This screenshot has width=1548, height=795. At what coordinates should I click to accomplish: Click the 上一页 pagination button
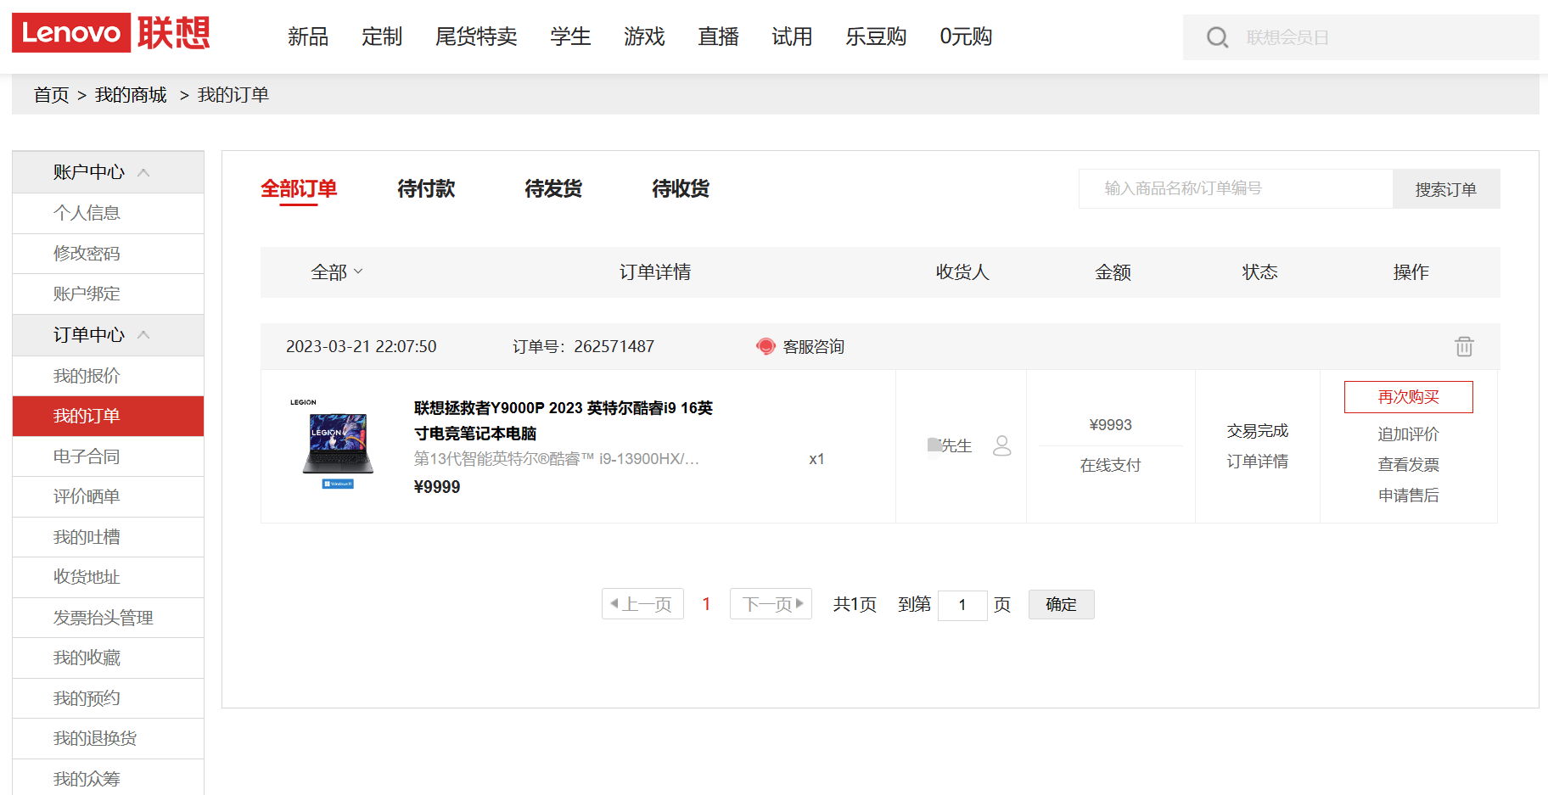pyautogui.click(x=642, y=604)
